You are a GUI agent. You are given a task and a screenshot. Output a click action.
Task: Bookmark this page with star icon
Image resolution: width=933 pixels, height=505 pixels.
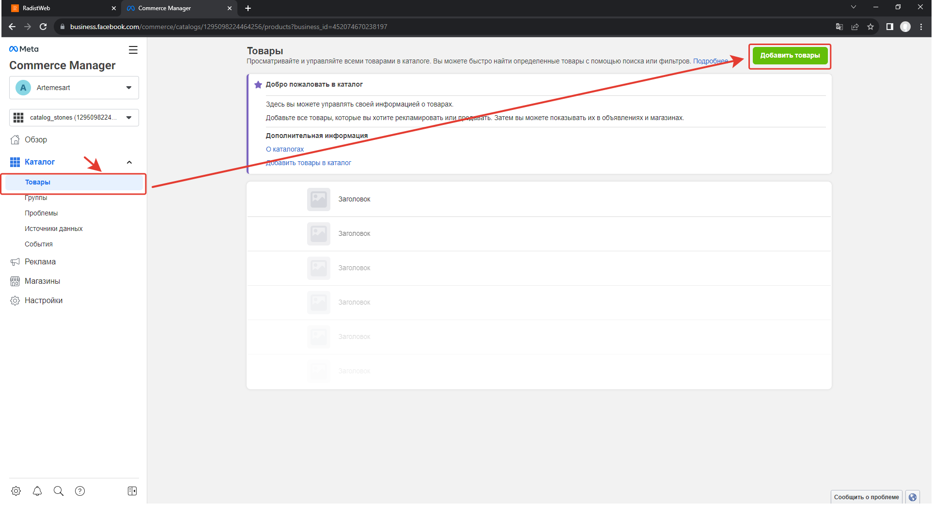coord(871,27)
